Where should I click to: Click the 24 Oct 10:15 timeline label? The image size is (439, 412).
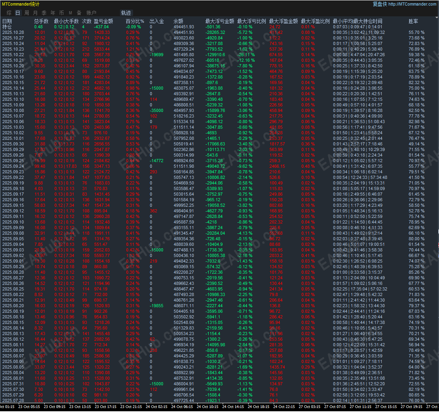(x=208, y=407)
